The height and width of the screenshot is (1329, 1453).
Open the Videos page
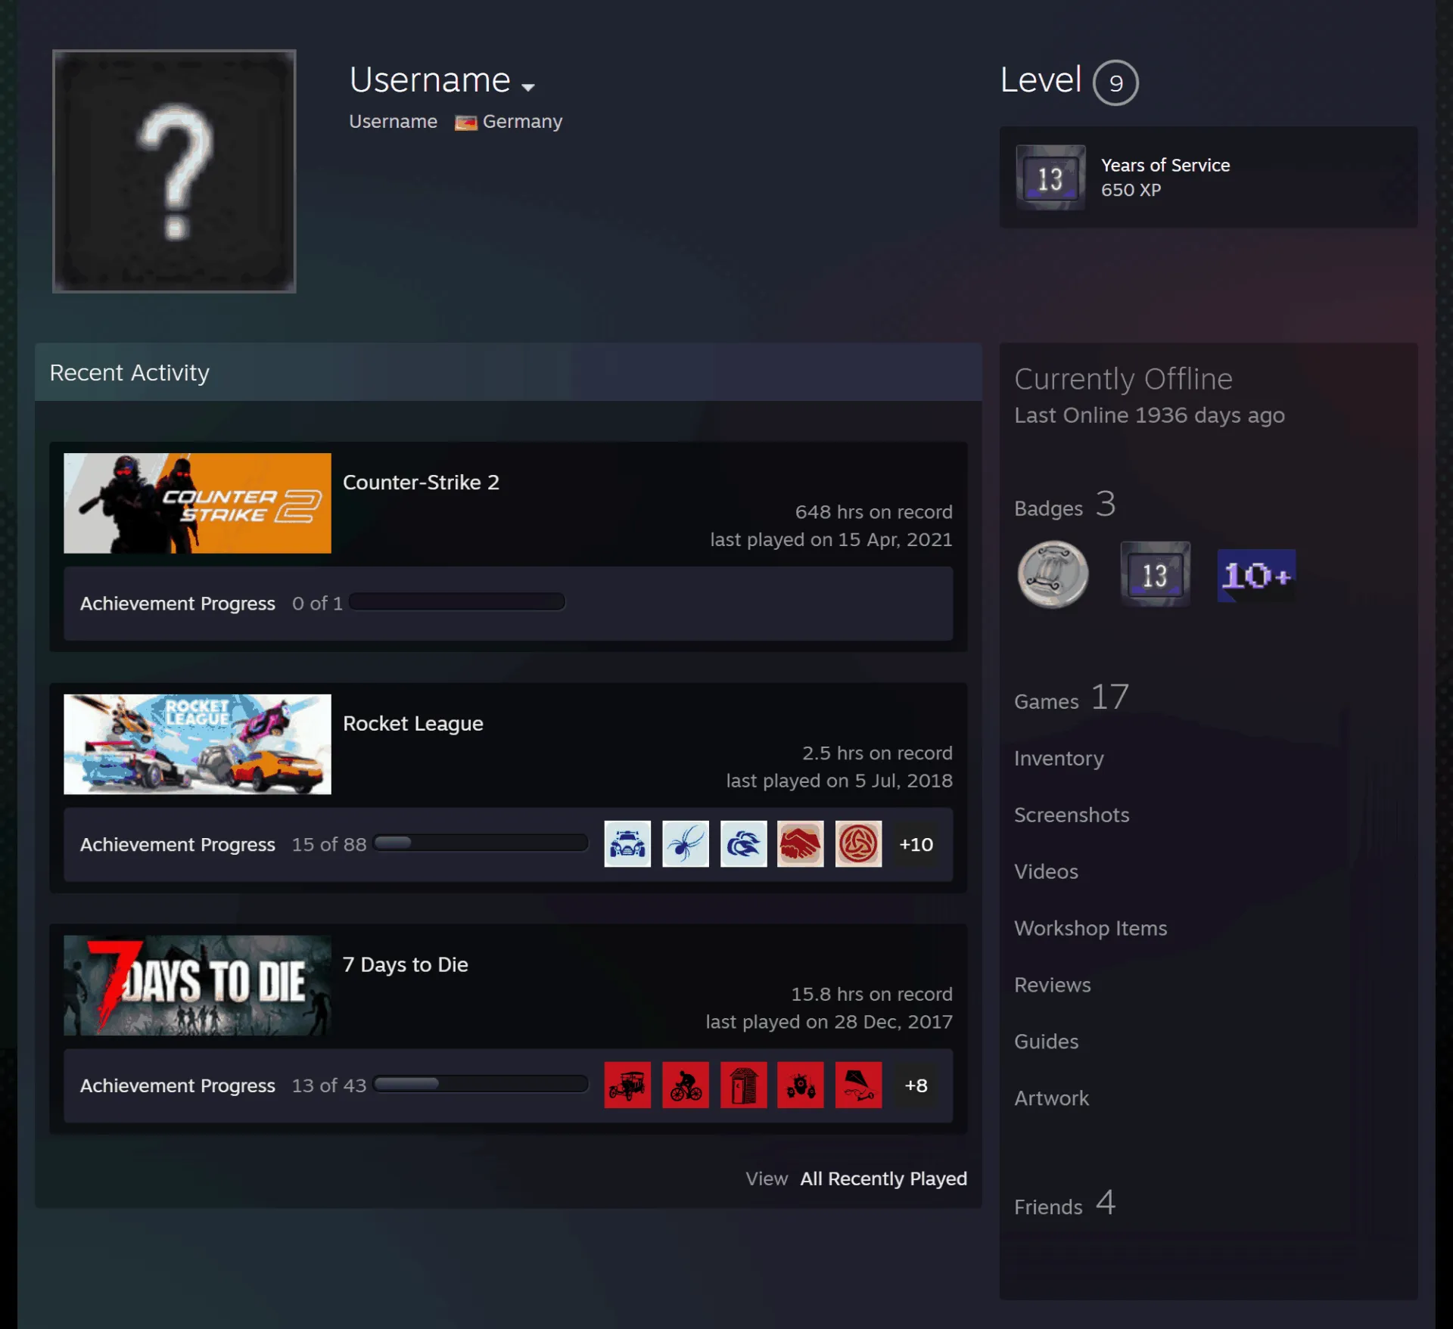click(1046, 872)
